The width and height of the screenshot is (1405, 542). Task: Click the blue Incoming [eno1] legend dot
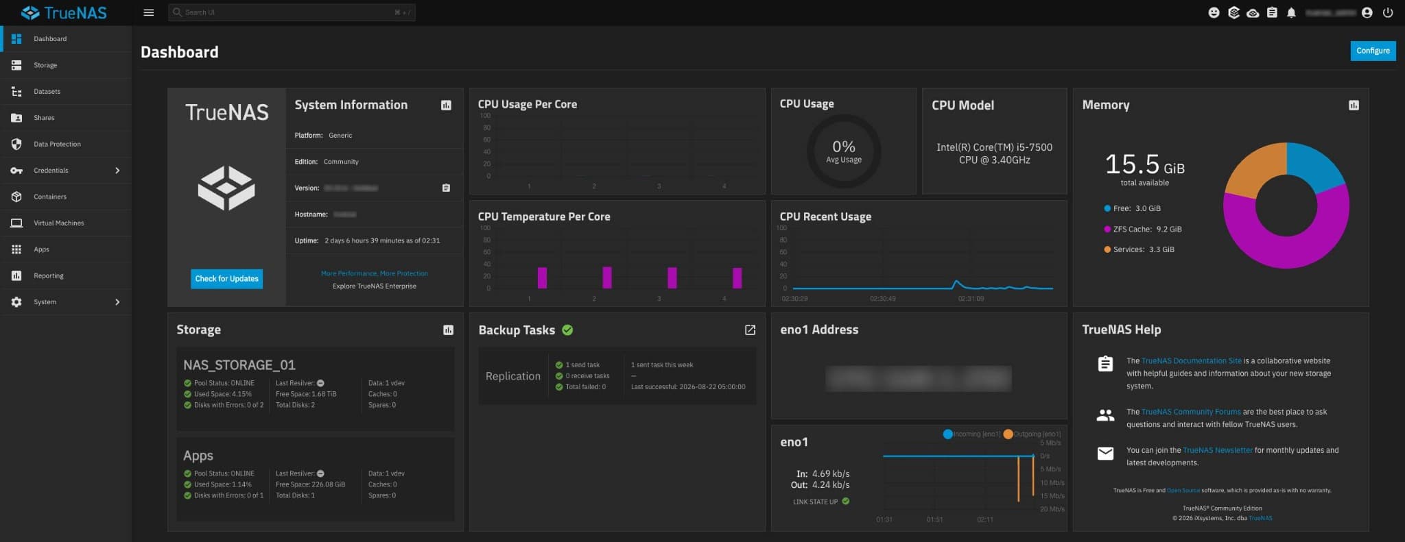click(x=948, y=434)
